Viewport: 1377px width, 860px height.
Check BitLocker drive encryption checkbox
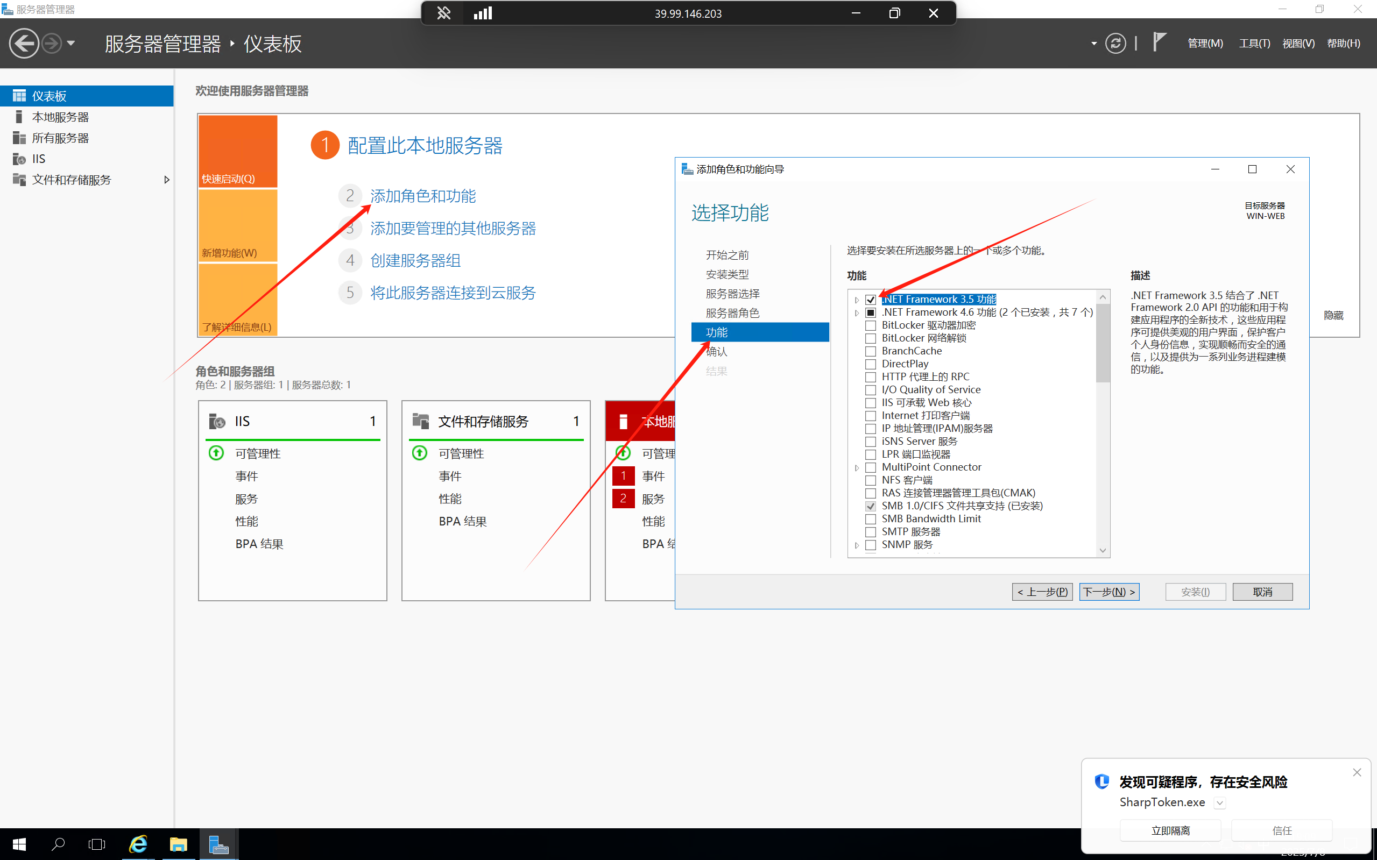(x=871, y=326)
